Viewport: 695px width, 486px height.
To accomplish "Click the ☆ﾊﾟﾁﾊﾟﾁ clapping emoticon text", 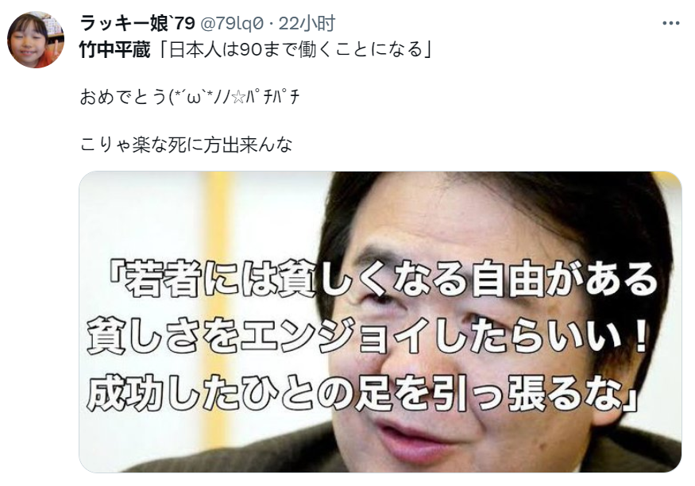I will click(x=266, y=97).
